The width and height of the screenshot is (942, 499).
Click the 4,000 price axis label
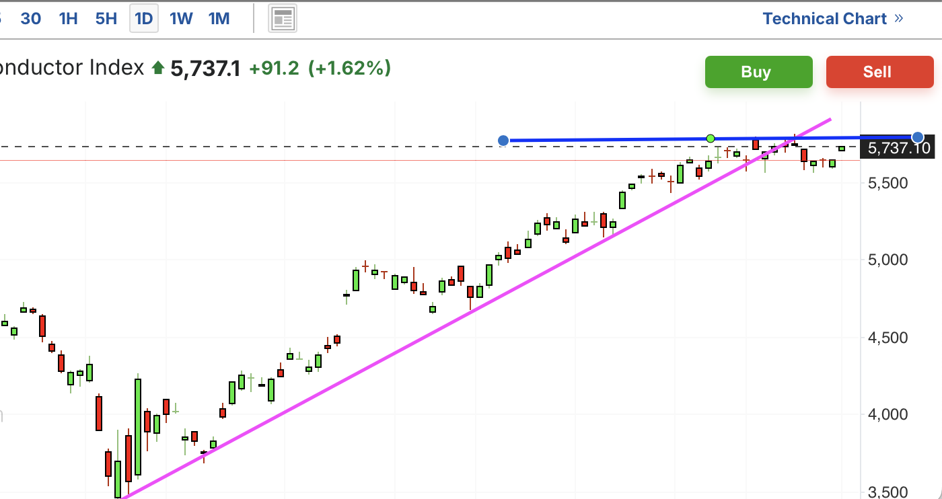887,415
